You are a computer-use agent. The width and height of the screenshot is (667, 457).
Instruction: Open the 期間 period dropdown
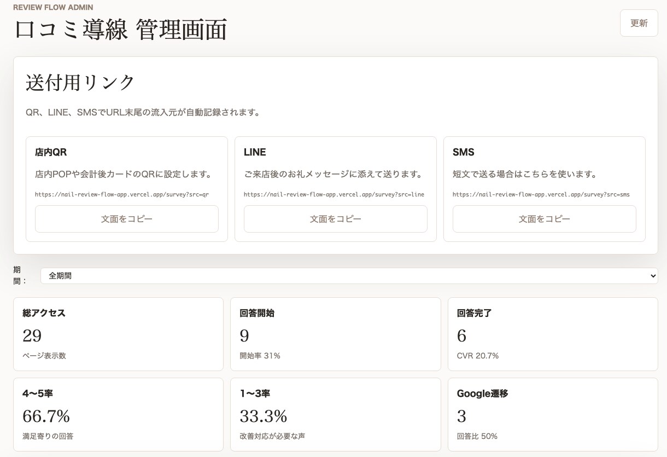349,276
